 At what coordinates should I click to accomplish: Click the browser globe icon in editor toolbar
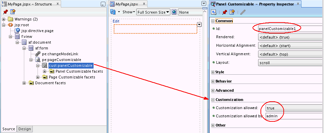174,12
